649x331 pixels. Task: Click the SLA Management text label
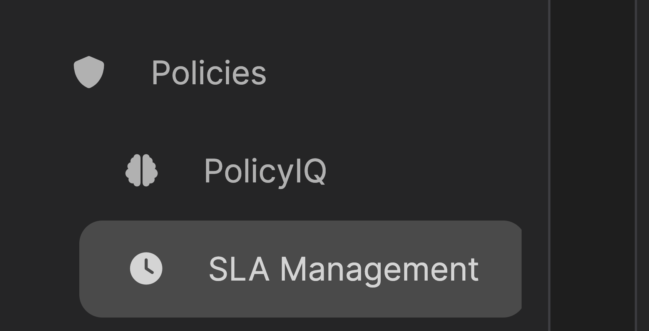click(x=343, y=270)
